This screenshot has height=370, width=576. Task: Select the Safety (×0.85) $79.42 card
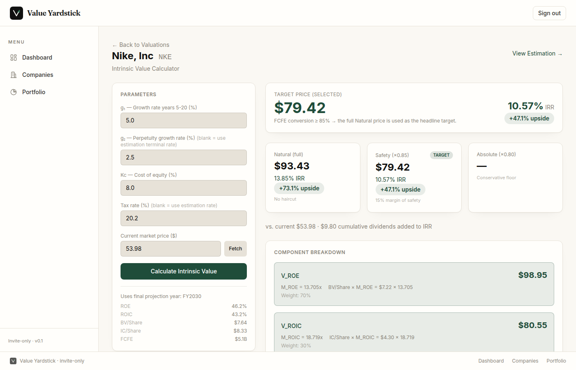pos(414,178)
